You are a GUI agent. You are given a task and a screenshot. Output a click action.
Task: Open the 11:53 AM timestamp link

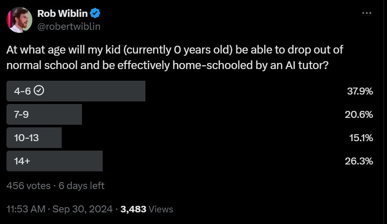click(x=26, y=209)
